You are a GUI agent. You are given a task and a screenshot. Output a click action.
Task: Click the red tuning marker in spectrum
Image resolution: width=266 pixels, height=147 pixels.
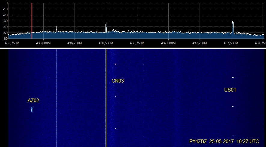[32, 21]
